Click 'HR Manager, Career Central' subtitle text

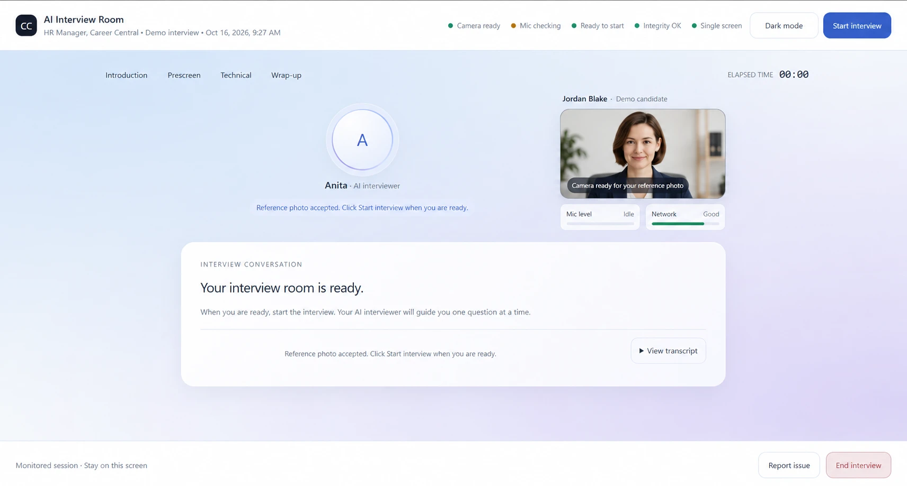pos(91,33)
